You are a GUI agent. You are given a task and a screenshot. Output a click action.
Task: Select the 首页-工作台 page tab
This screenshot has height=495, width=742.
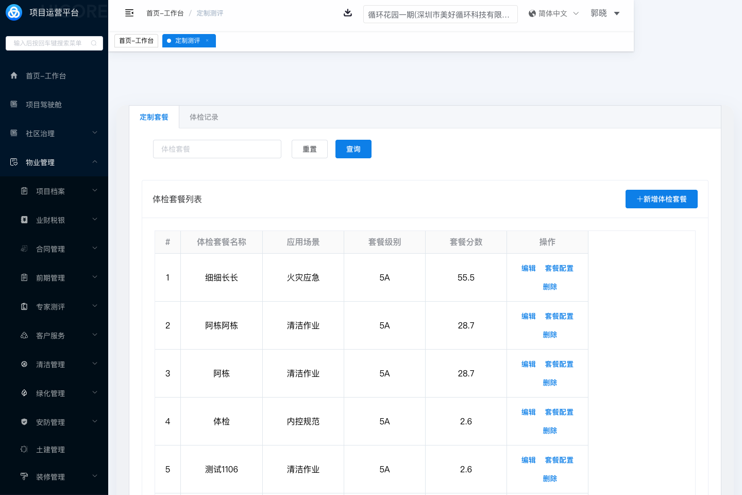136,41
